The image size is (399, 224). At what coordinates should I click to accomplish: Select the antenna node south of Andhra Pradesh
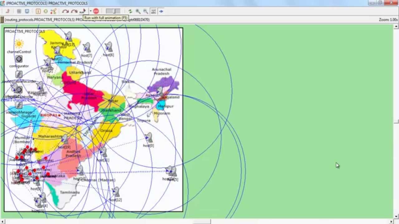click(x=80, y=171)
